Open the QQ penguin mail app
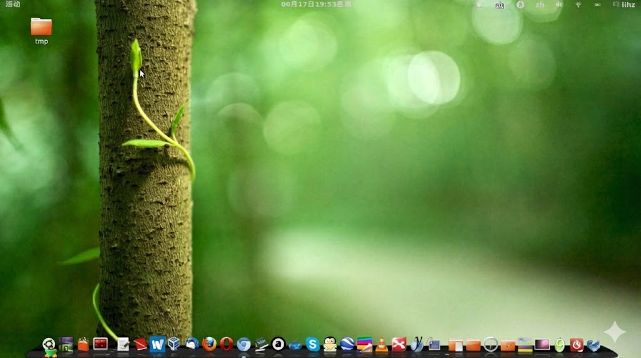641x358 pixels. coord(330,344)
